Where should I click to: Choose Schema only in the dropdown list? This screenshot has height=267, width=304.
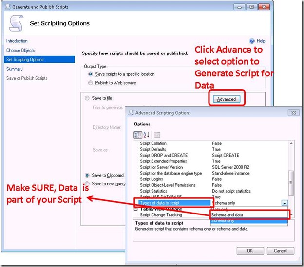249,221
